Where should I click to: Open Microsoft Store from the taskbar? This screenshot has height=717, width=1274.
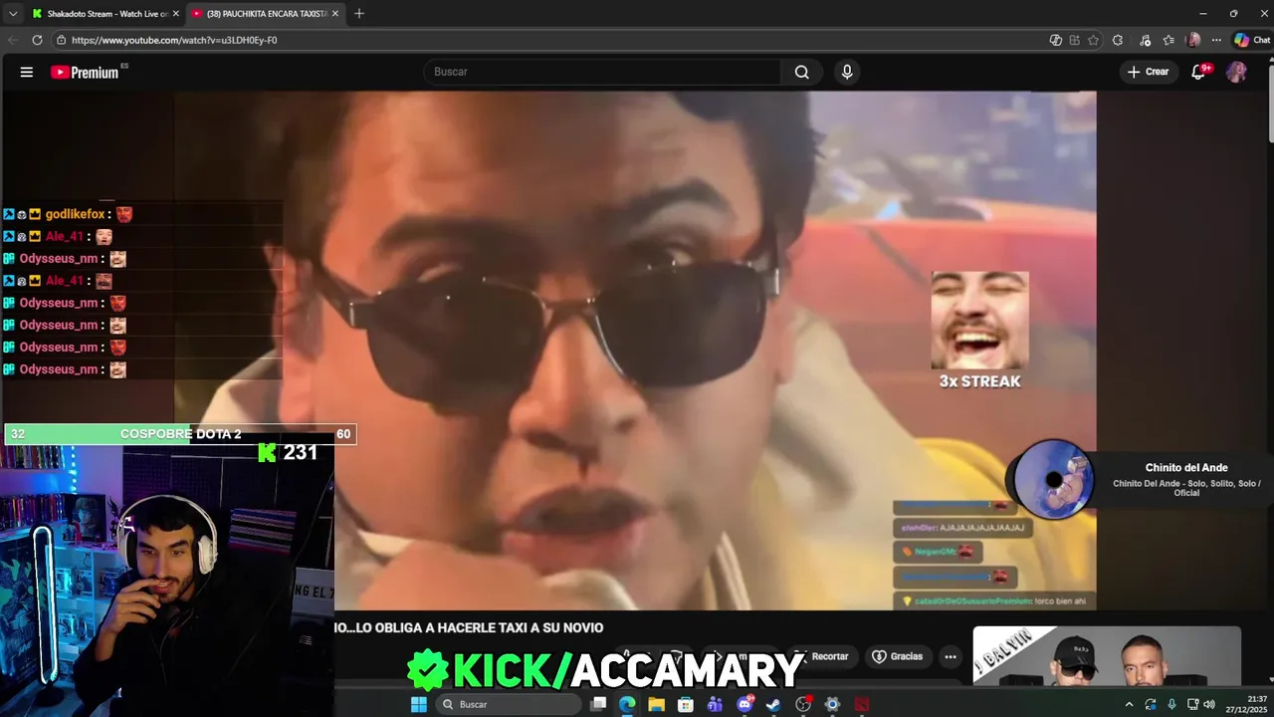point(686,704)
